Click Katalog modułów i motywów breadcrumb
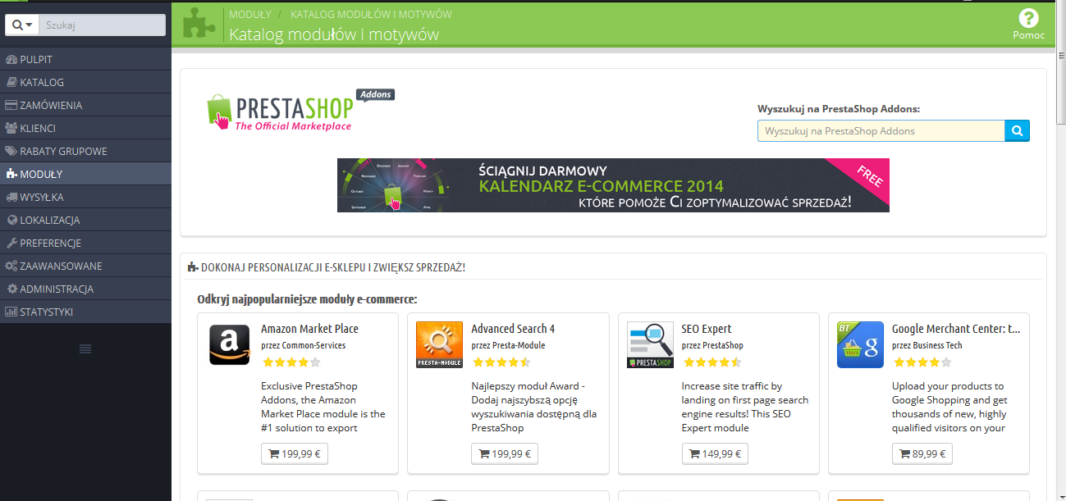 pos(371,15)
